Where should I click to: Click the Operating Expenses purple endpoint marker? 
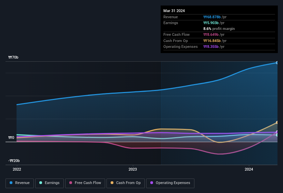(x=277, y=132)
